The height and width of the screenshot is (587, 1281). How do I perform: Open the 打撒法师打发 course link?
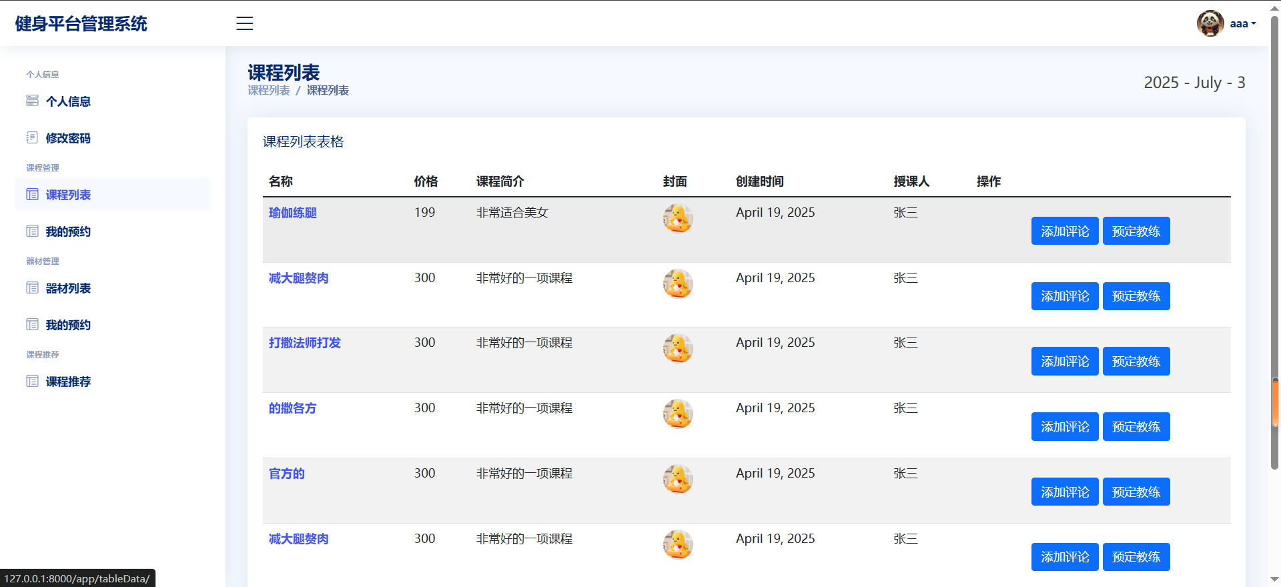coord(305,343)
